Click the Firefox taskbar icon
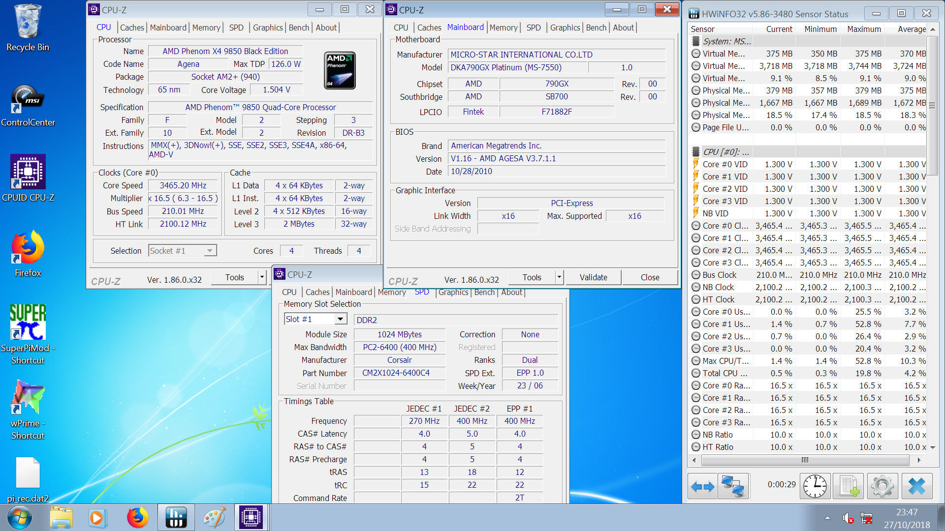945x531 pixels. tap(137, 518)
